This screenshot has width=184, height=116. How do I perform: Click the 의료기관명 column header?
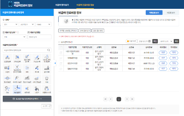(72, 47)
